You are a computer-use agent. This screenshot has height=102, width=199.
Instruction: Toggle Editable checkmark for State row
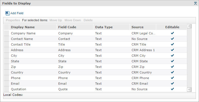[x=172, y=61]
